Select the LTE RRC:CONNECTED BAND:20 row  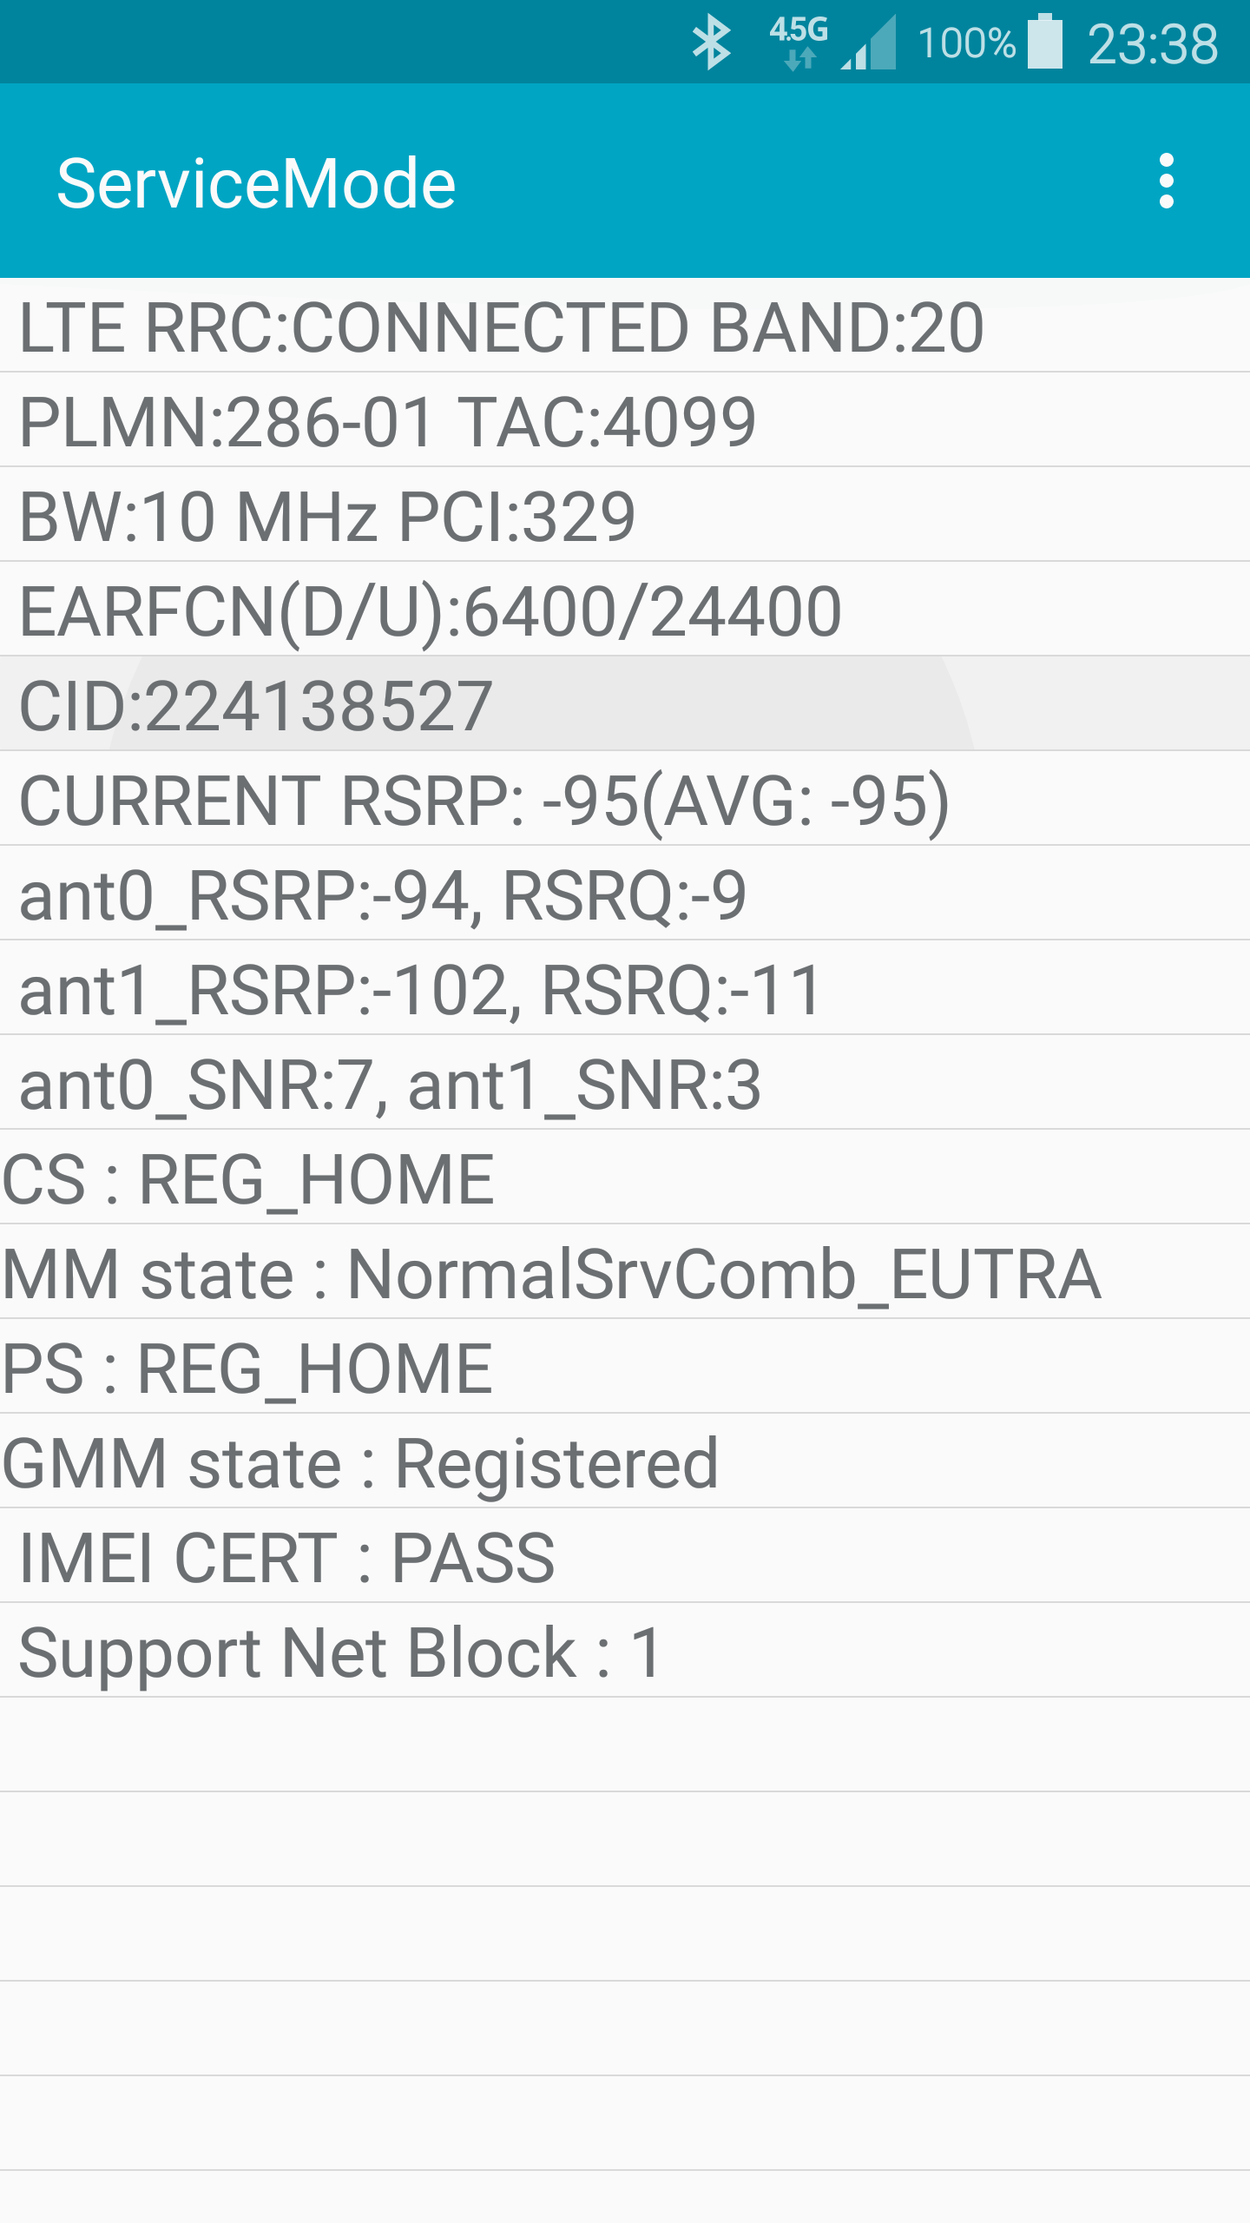[x=625, y=326]
